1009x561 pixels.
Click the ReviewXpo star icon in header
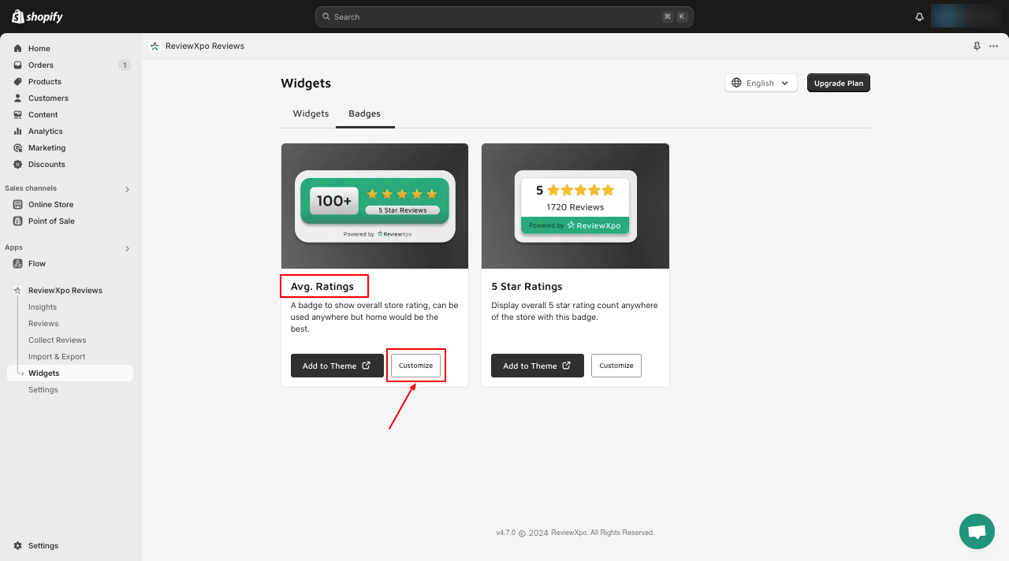[155, 46]
